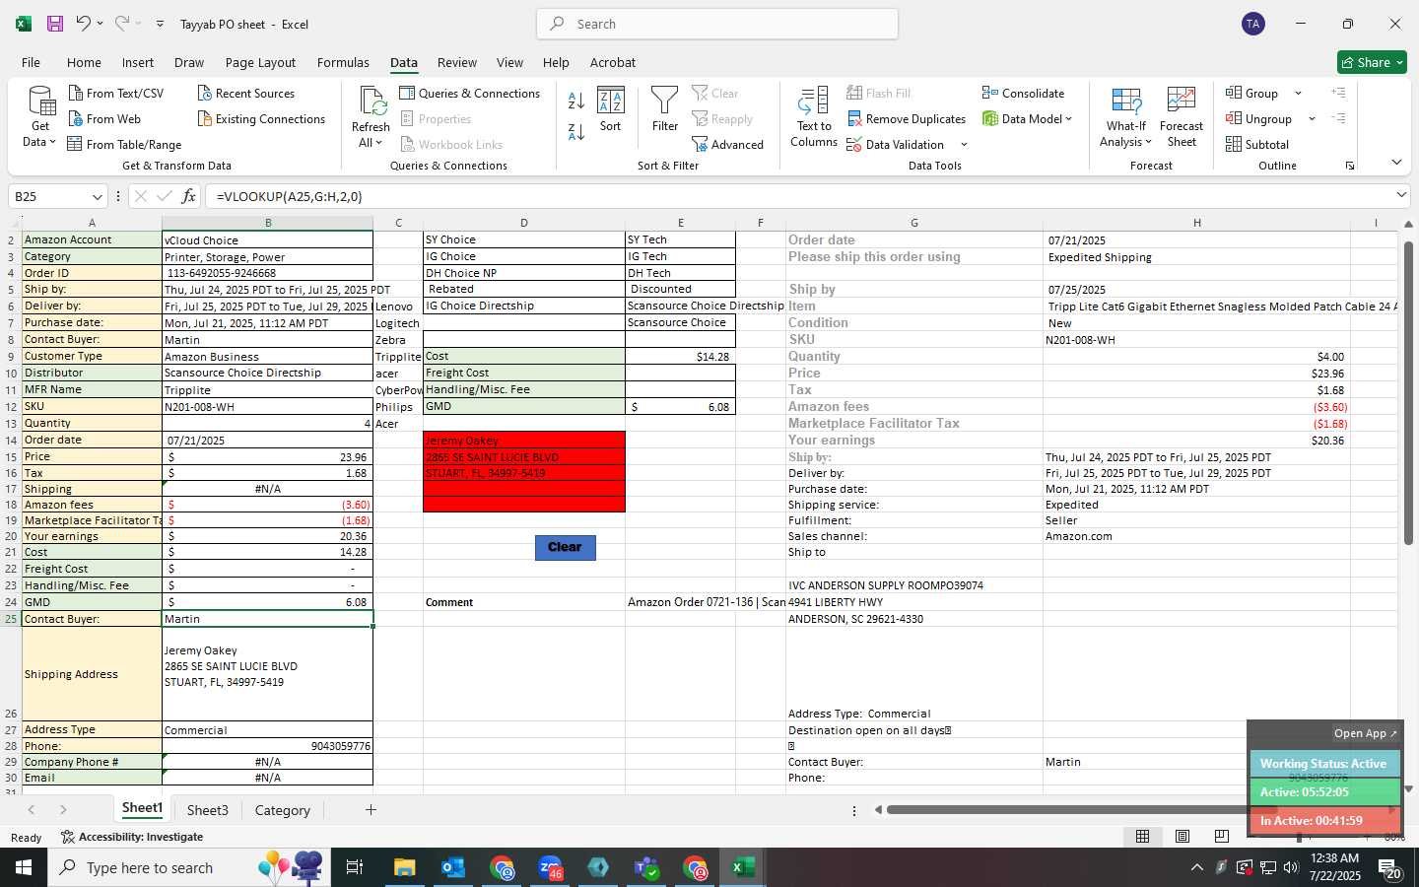
Task: Switch to the Insert tab
Action: [x=138, y=62]
